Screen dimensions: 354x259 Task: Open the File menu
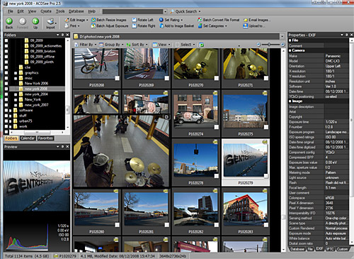(x=11, y=11)
